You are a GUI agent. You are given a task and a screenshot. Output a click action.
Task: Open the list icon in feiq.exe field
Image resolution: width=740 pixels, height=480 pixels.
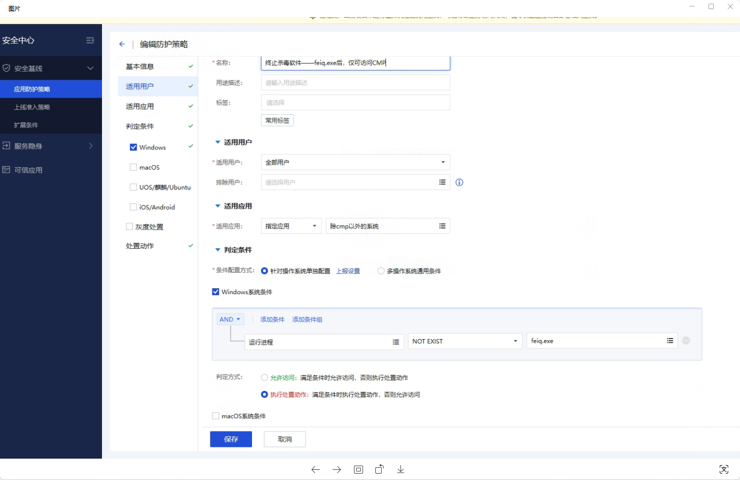pos(670,341)
